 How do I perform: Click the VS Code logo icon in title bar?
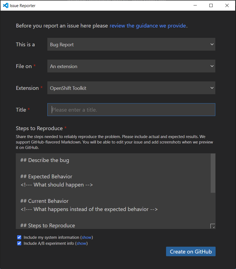coord(6,5)
